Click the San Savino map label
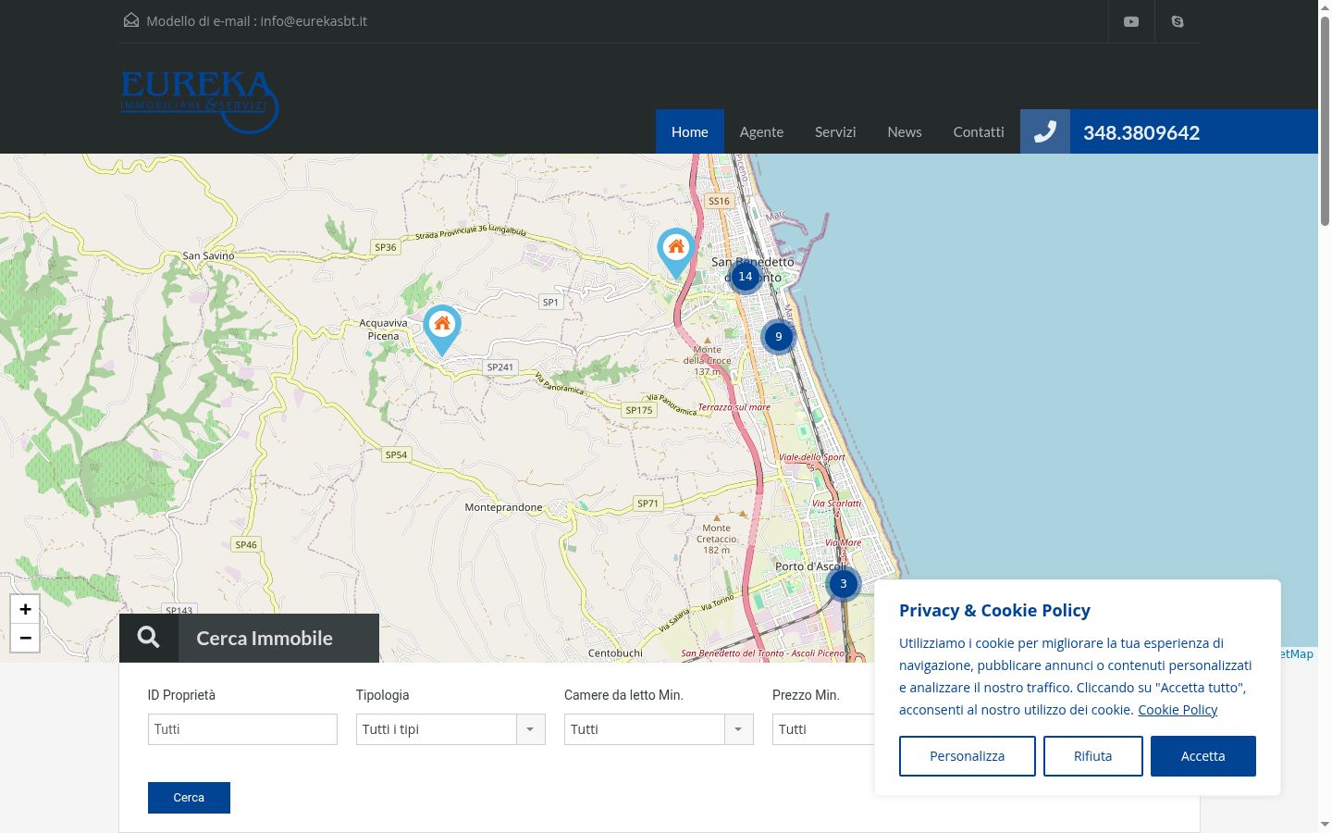 209,255
